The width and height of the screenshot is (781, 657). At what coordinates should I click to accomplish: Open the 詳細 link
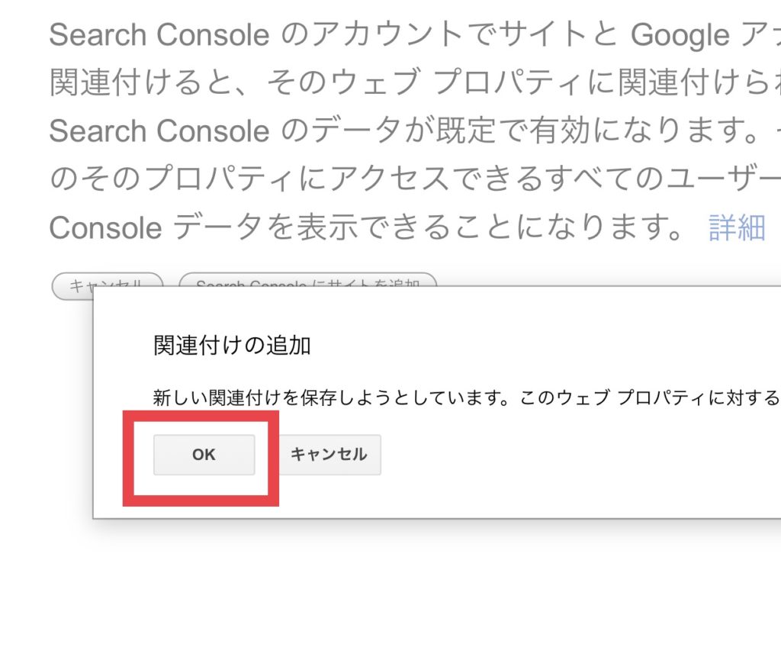736,227
